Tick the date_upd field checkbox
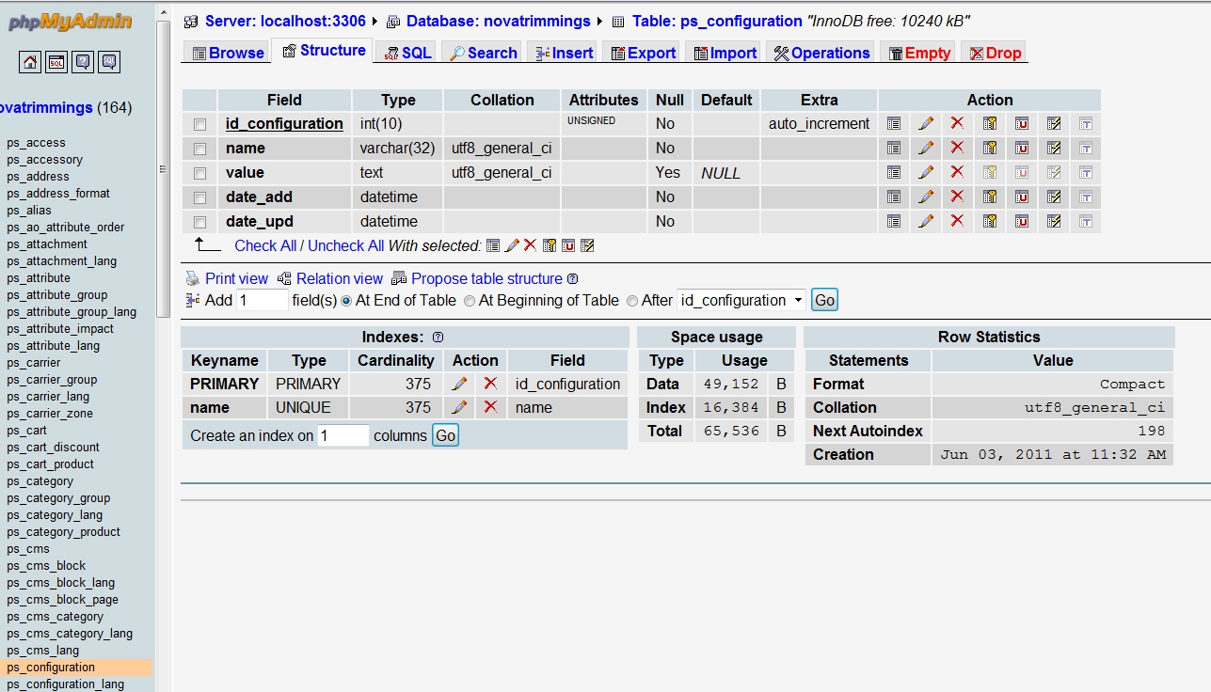 pyautogui.click(x=199, y=222)
